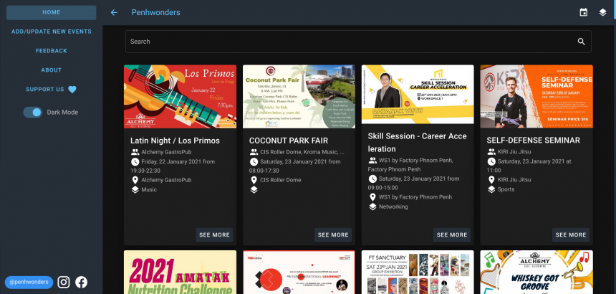Click location pin beside CIS Roller Dome

click(254, 180)
